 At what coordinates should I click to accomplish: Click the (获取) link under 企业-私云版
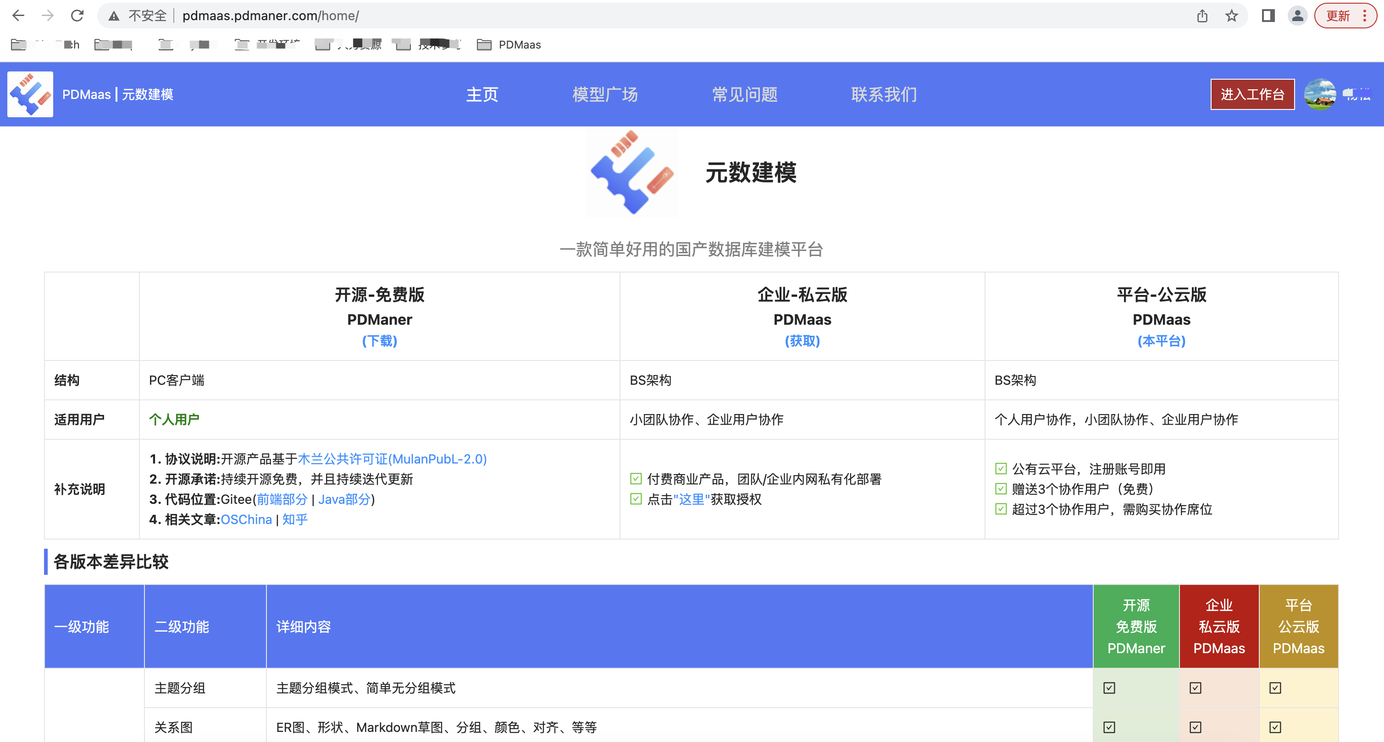802,341
